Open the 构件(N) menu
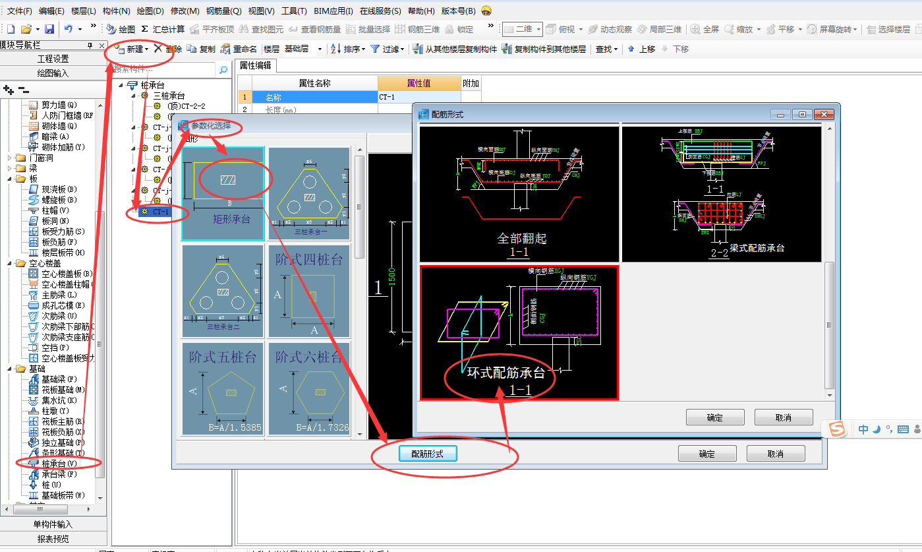The image size is (922, 552). [x=117, y=11]
